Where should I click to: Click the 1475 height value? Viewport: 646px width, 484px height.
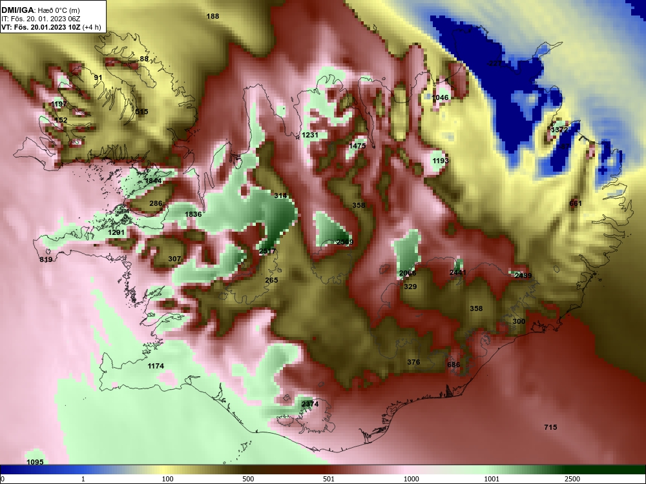357,146
